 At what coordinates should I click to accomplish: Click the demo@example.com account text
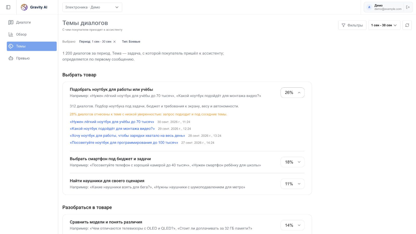pyautogui.click(x=388, y=9)
